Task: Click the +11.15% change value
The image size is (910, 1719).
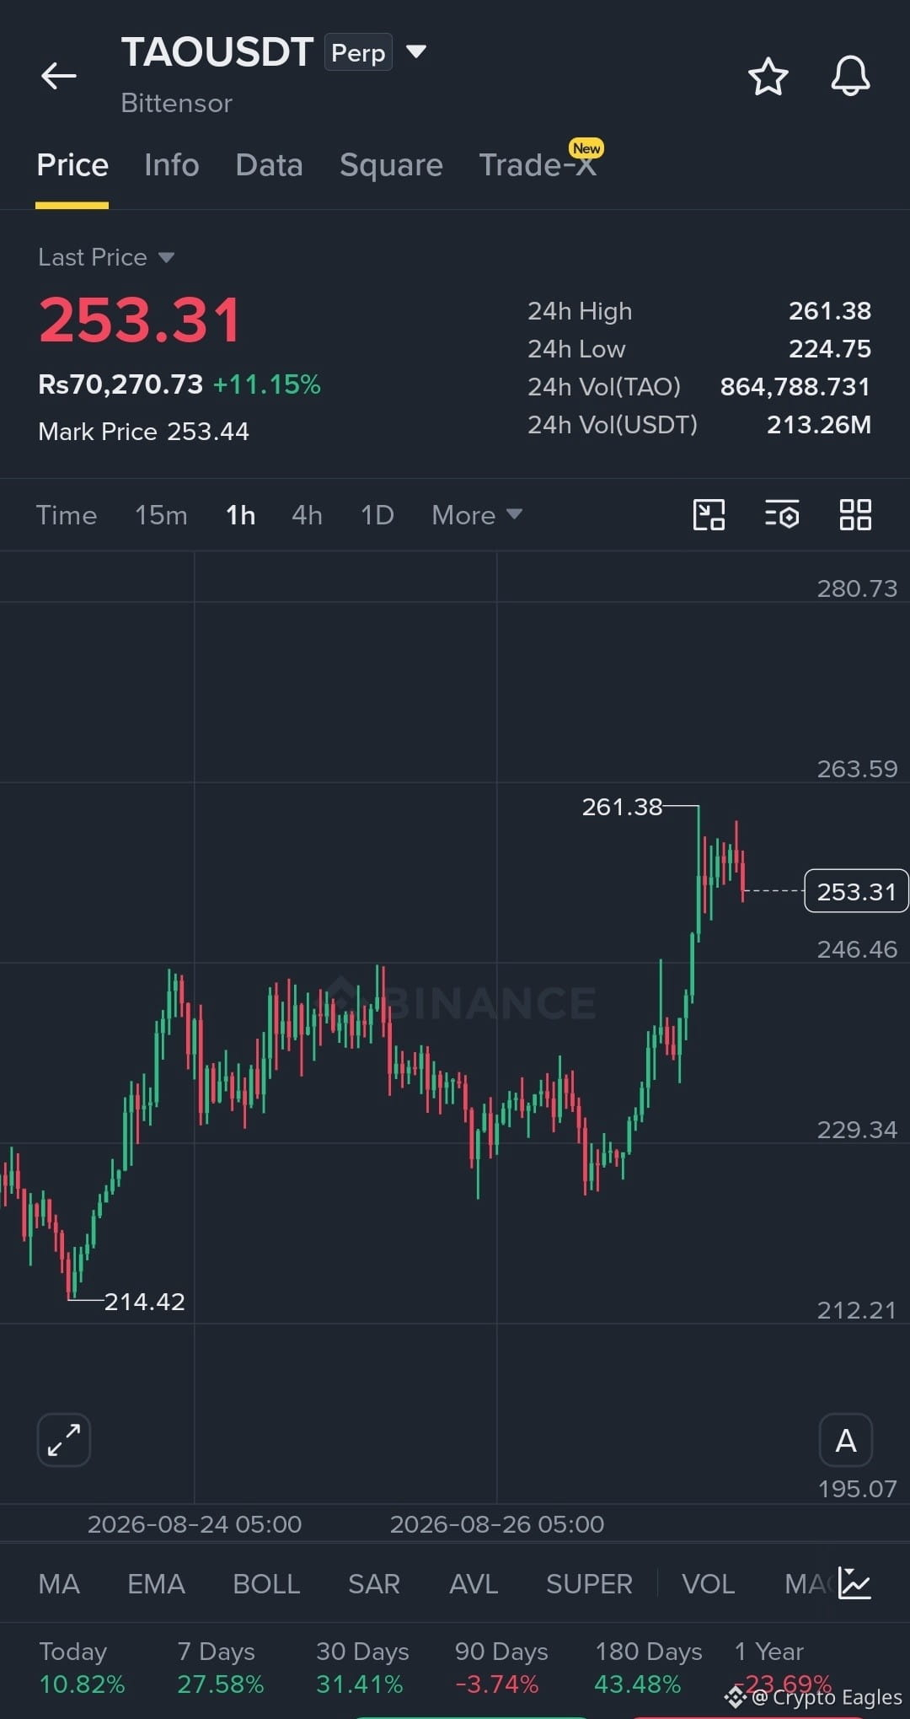Action: (x=266, y=384)
